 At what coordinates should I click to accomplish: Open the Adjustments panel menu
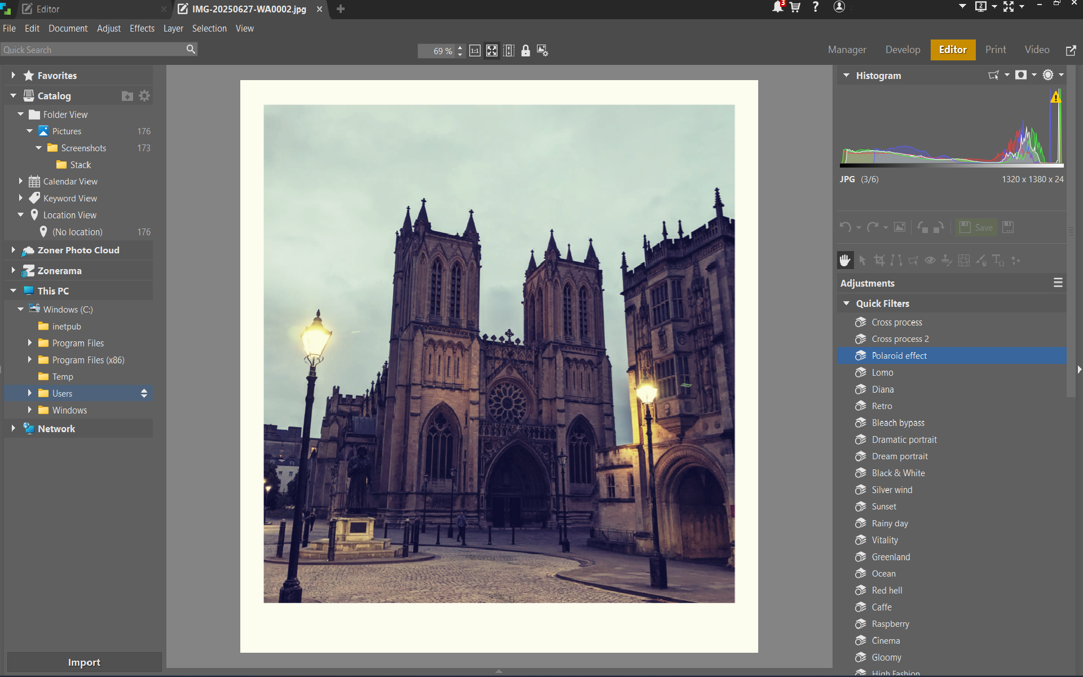point(1058,283)
